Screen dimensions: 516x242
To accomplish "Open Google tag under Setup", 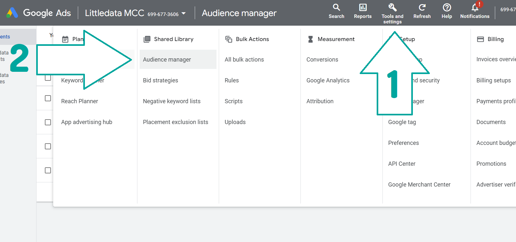I will (402, 122).
